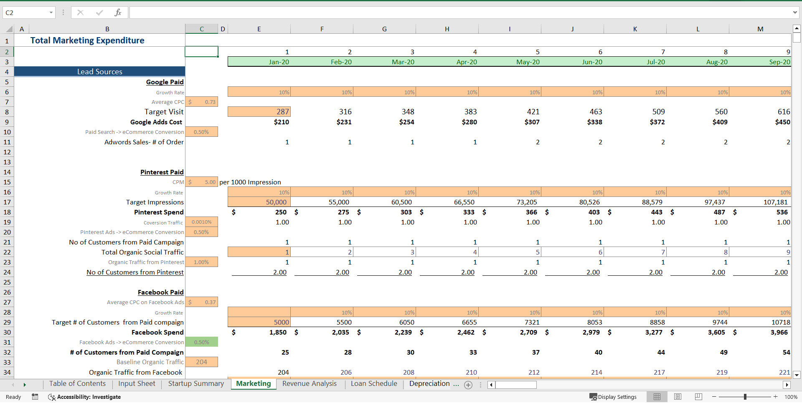Select the Paid Search conversion 0.50% cell
Screen dimensions: 802x403
click(202, 132)
